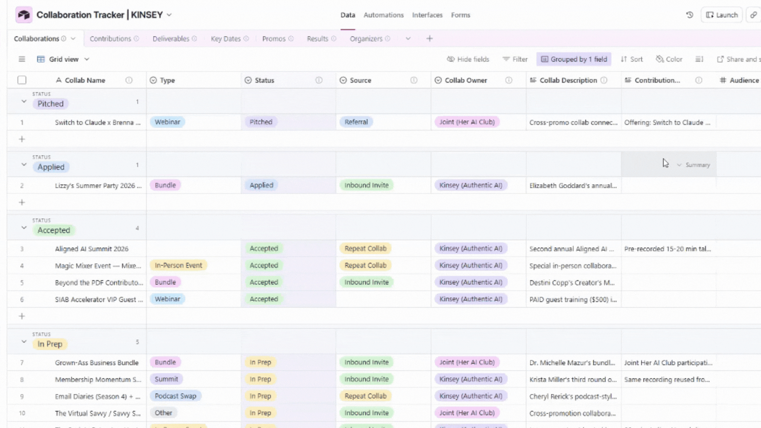Collapse the Pitched status group
Screen dimensions: 761x428
tap(24, 101)
